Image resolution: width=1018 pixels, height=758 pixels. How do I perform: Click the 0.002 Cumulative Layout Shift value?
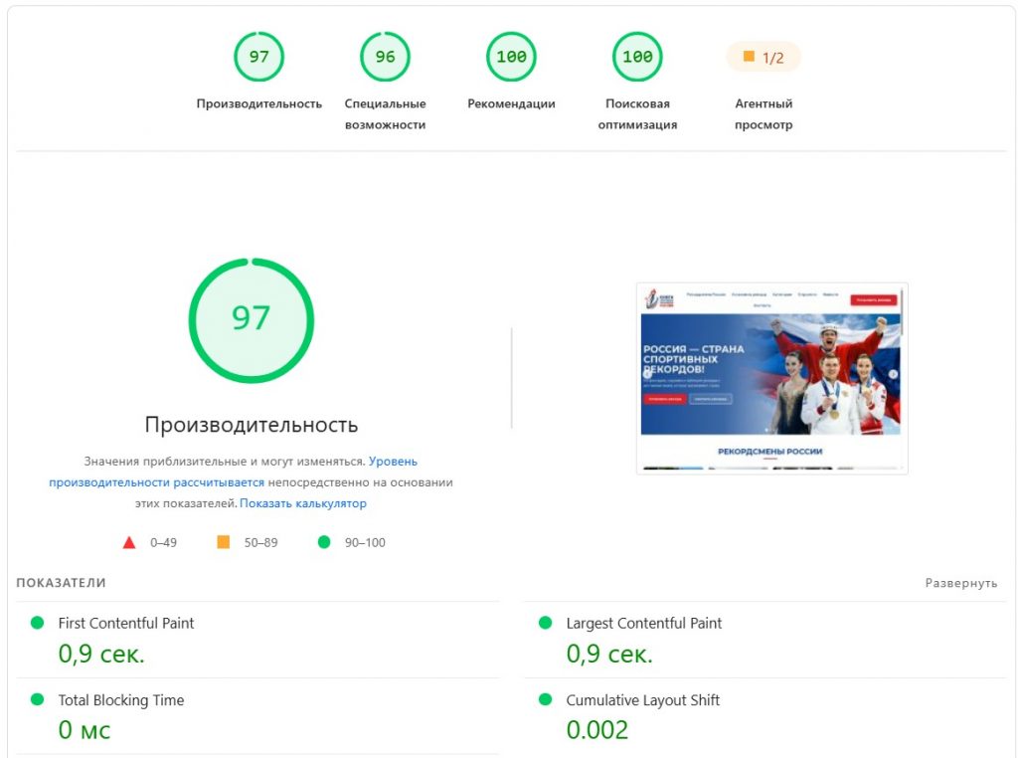click(597, 729)
